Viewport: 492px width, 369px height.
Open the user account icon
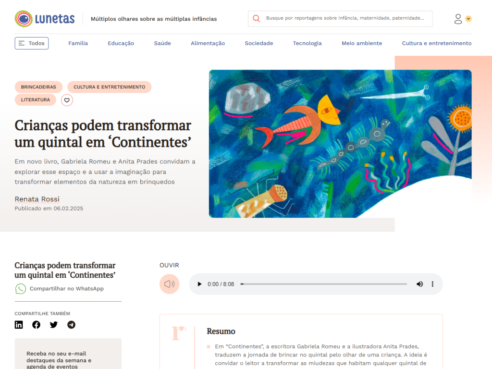[x=458, y=19]
